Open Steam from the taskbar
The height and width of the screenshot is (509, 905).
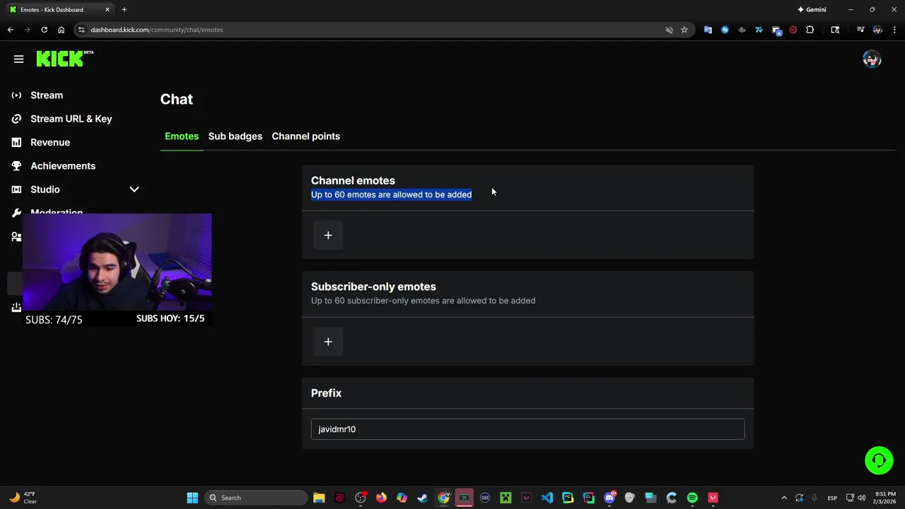pyautogui.click(x=423, y=498)
